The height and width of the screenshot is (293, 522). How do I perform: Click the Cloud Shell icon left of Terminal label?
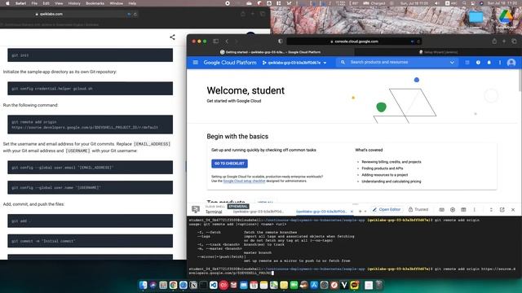tap(196, 209)
